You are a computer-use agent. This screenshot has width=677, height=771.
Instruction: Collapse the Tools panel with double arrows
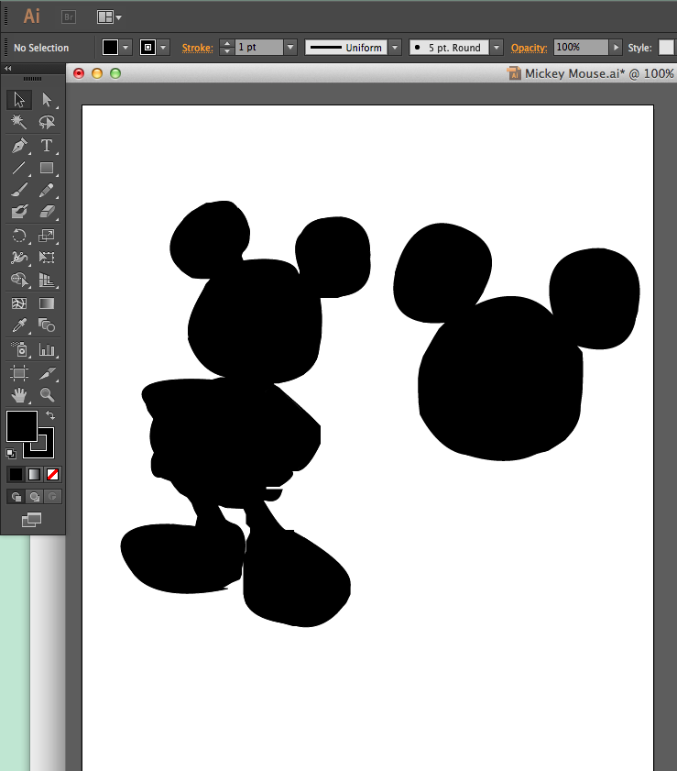(x=8, y=69)
